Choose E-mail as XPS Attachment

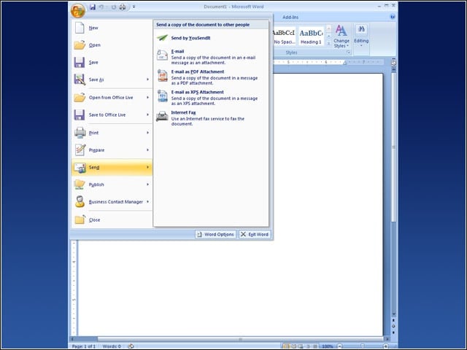coord(211,98)
